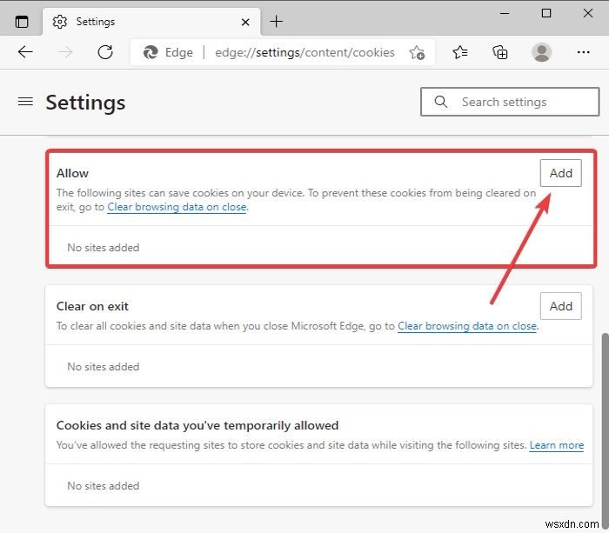Select the Clear on exit heading
The height and width of the screenshot is (533, 609).
[92, 306]
